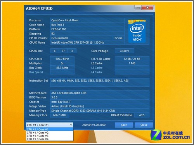This screenshot has width=194, height=145.
Task: Click the 22 nm process field
Action: tap(118, 38)
